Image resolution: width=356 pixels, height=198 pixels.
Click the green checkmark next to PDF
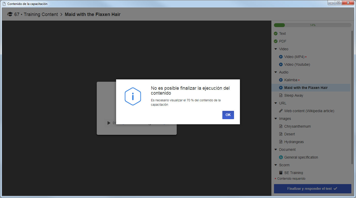point(276,41)
